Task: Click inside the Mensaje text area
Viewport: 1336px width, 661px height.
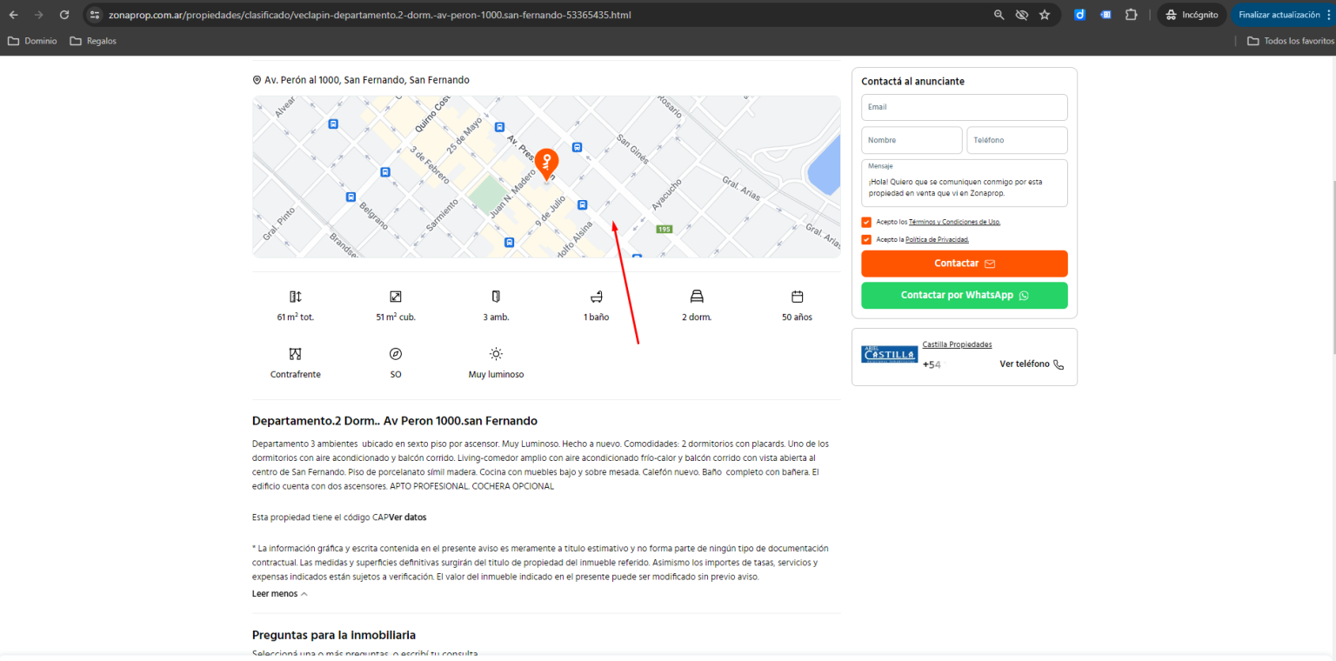Action: click(x=964, y=183)
